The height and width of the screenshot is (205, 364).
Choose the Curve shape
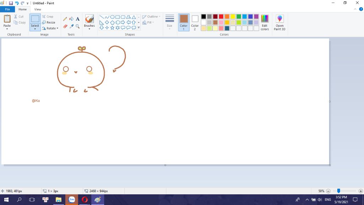[107, 17]
